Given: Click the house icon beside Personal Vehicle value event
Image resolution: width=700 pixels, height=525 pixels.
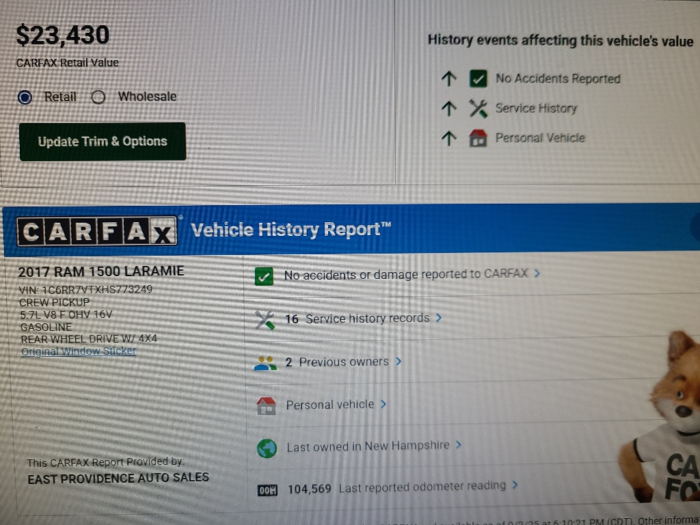Looking at the screenshot, I should (x=478, y=138).
